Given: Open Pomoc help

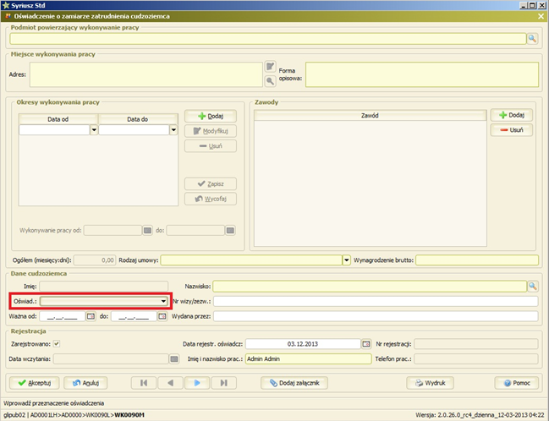Looking at the screenshot, I should [x=517, y=383].
